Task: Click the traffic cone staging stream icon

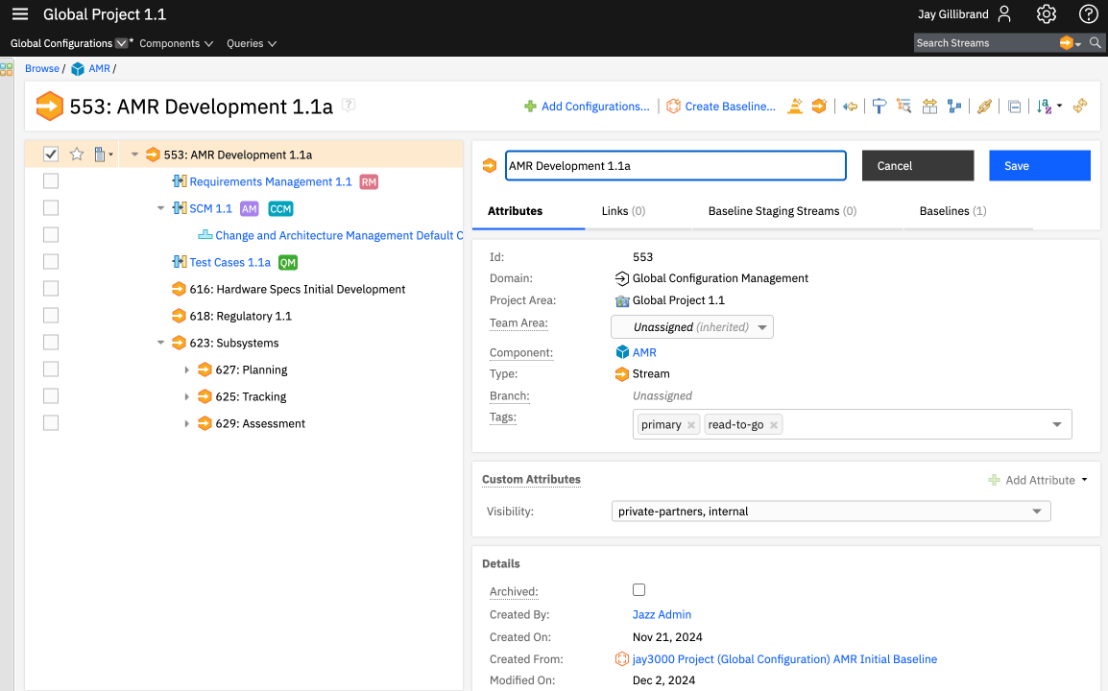Action: (x=795, y=106)
